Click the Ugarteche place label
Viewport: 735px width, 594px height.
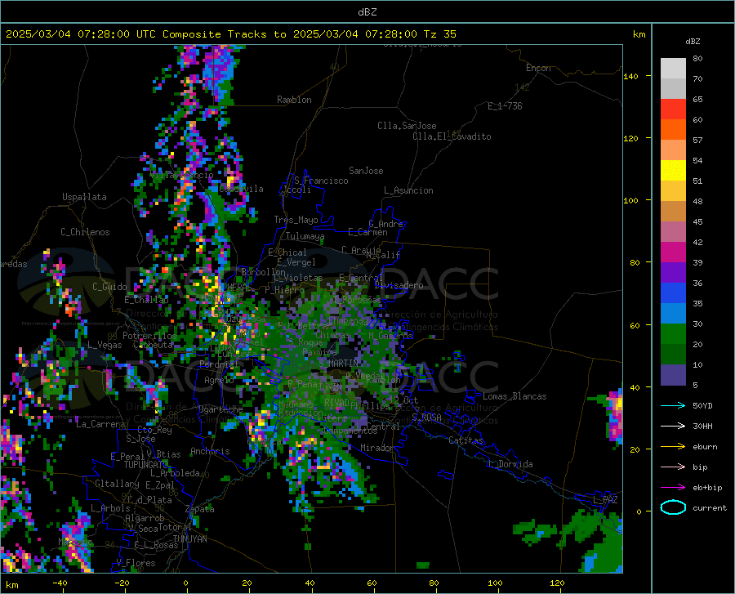coord(220,409)
